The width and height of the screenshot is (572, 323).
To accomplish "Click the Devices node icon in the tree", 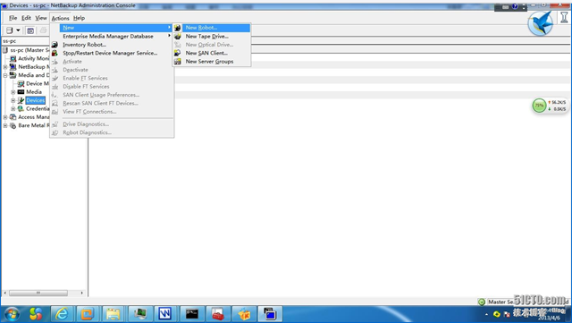I will tap(21, 100).
